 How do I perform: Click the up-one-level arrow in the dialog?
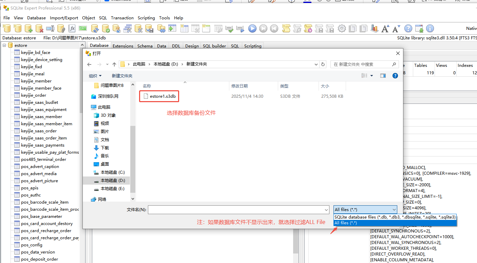(x=114, y=64)
